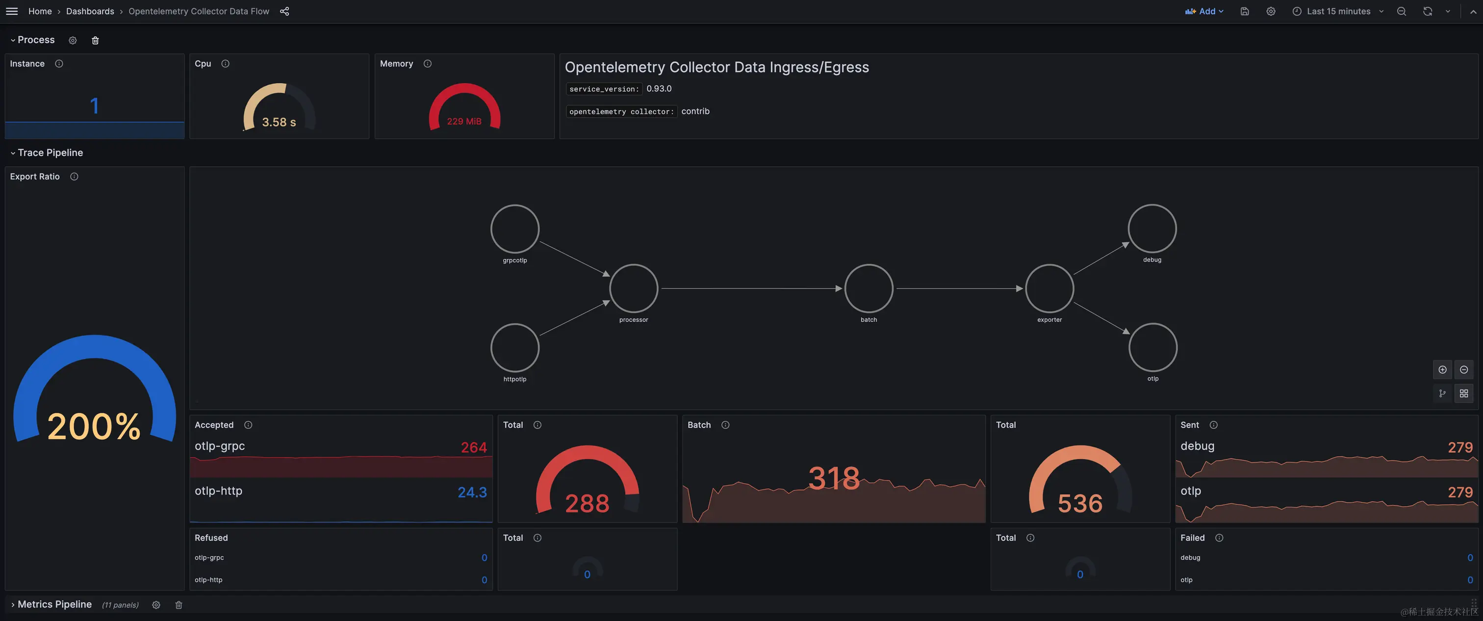Open the refresh interval dropdown arrow
The width and height of the screenshot is (1483, 621).
(x=1447, y=11)
